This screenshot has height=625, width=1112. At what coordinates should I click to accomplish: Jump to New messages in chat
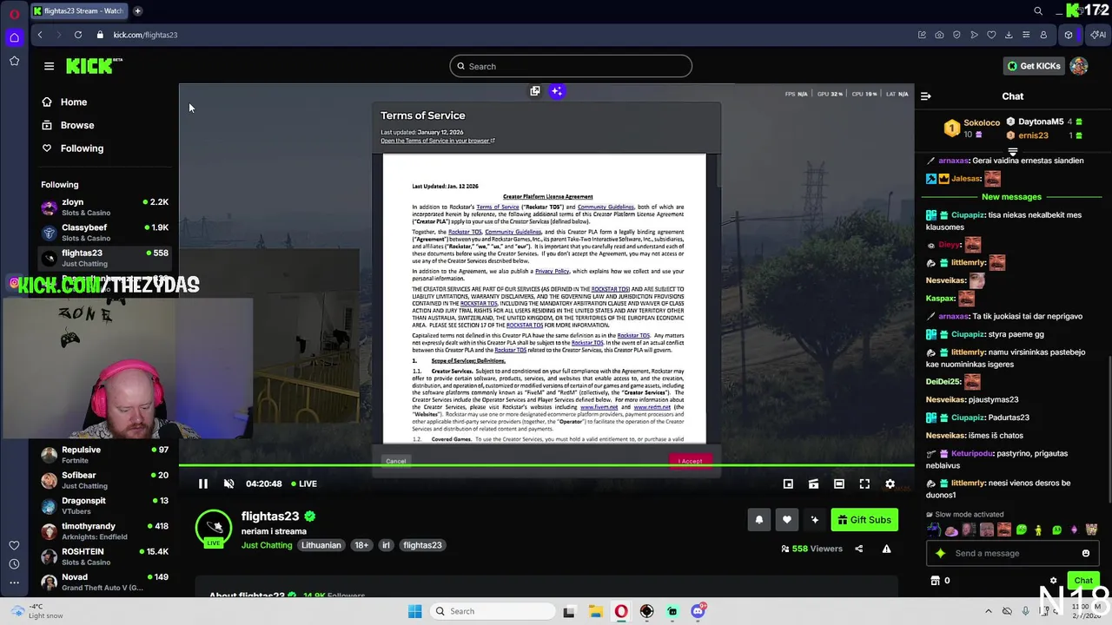pos(1011,197)
